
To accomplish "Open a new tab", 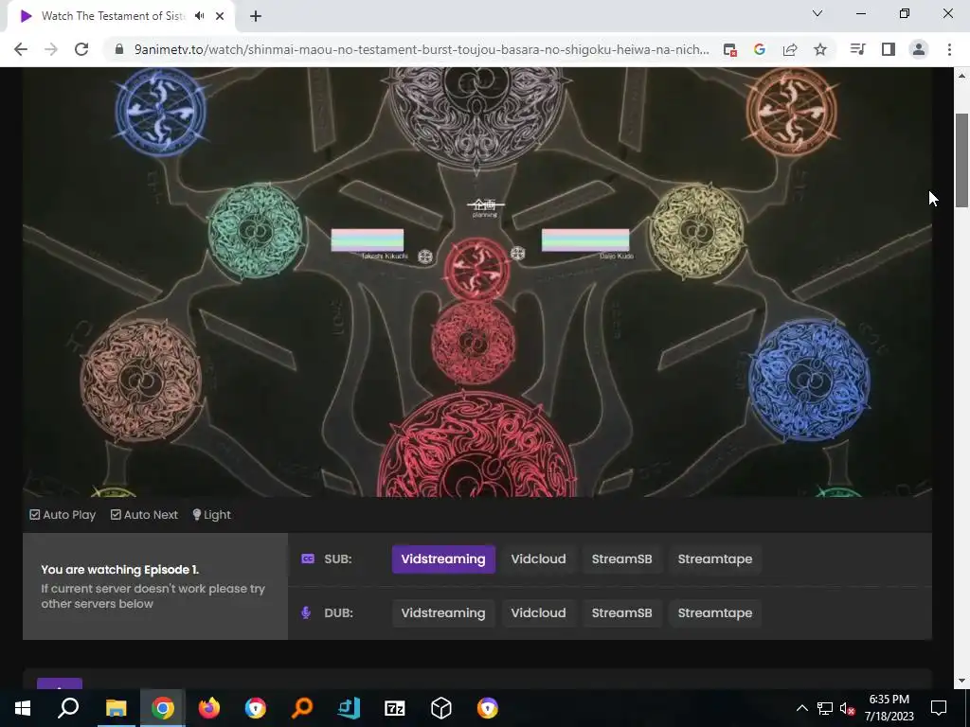I will click(256, 16).
